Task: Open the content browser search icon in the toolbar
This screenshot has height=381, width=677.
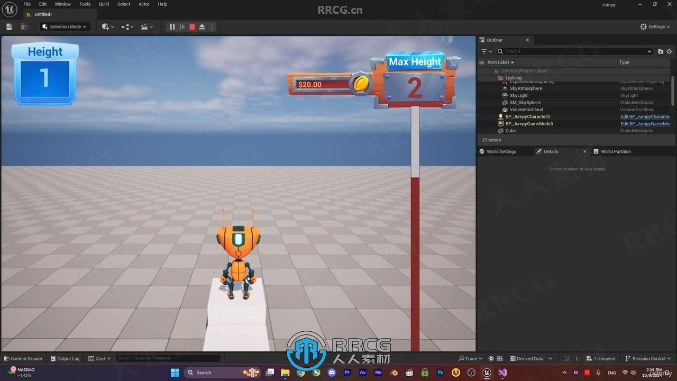Action: pyautogui.click(x=24, y=26)
